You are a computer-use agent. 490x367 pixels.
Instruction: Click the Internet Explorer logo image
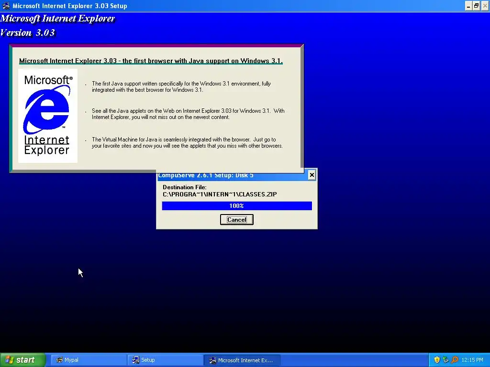point(48,116)
